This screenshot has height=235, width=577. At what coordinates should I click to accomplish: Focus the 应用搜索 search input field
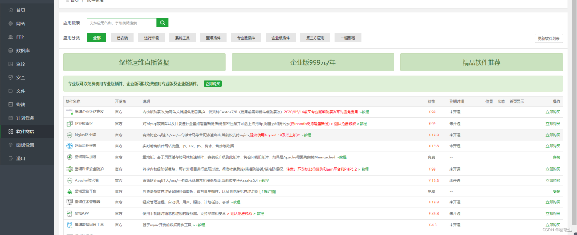tap(122, 23)
